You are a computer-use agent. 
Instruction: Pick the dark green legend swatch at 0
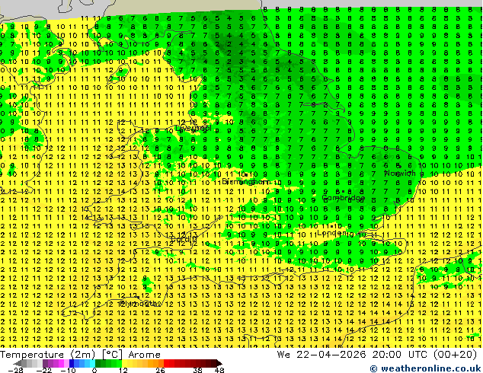(98, 363)
